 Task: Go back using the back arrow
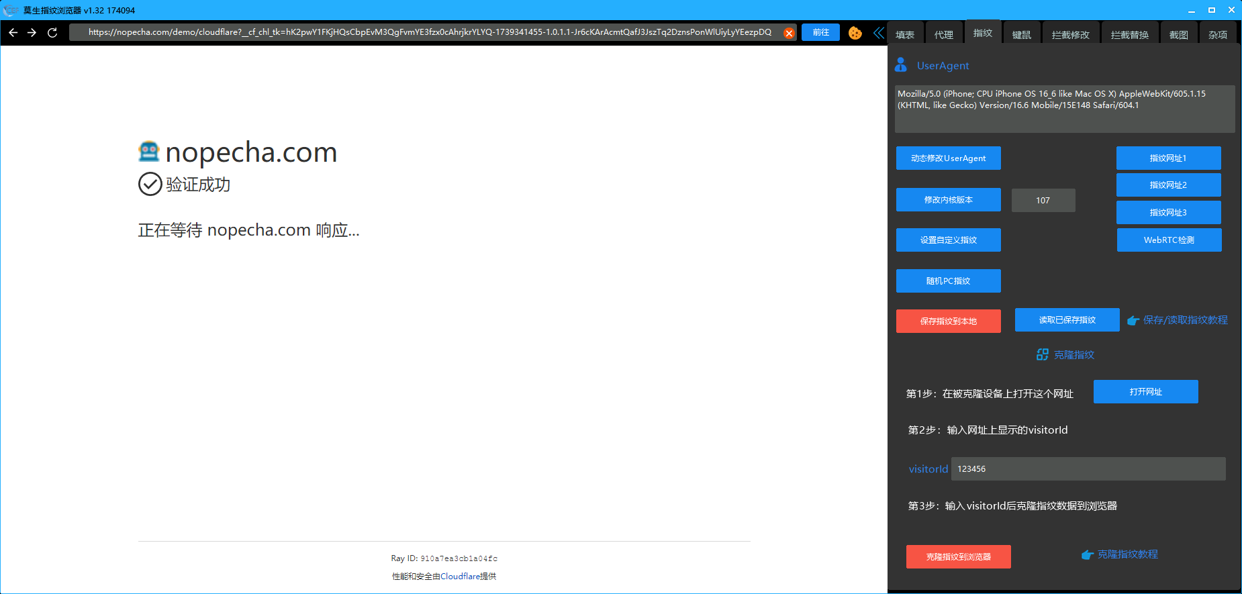[x=13, y=32]
